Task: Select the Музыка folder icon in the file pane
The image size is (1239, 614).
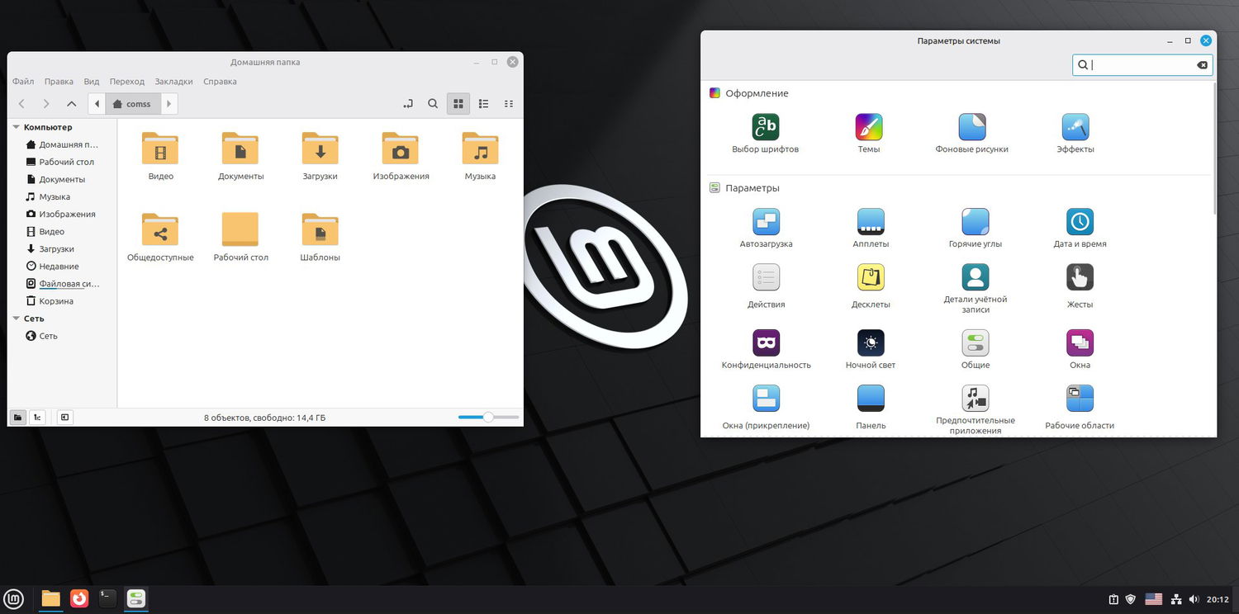Action: [x=480, y=149]
